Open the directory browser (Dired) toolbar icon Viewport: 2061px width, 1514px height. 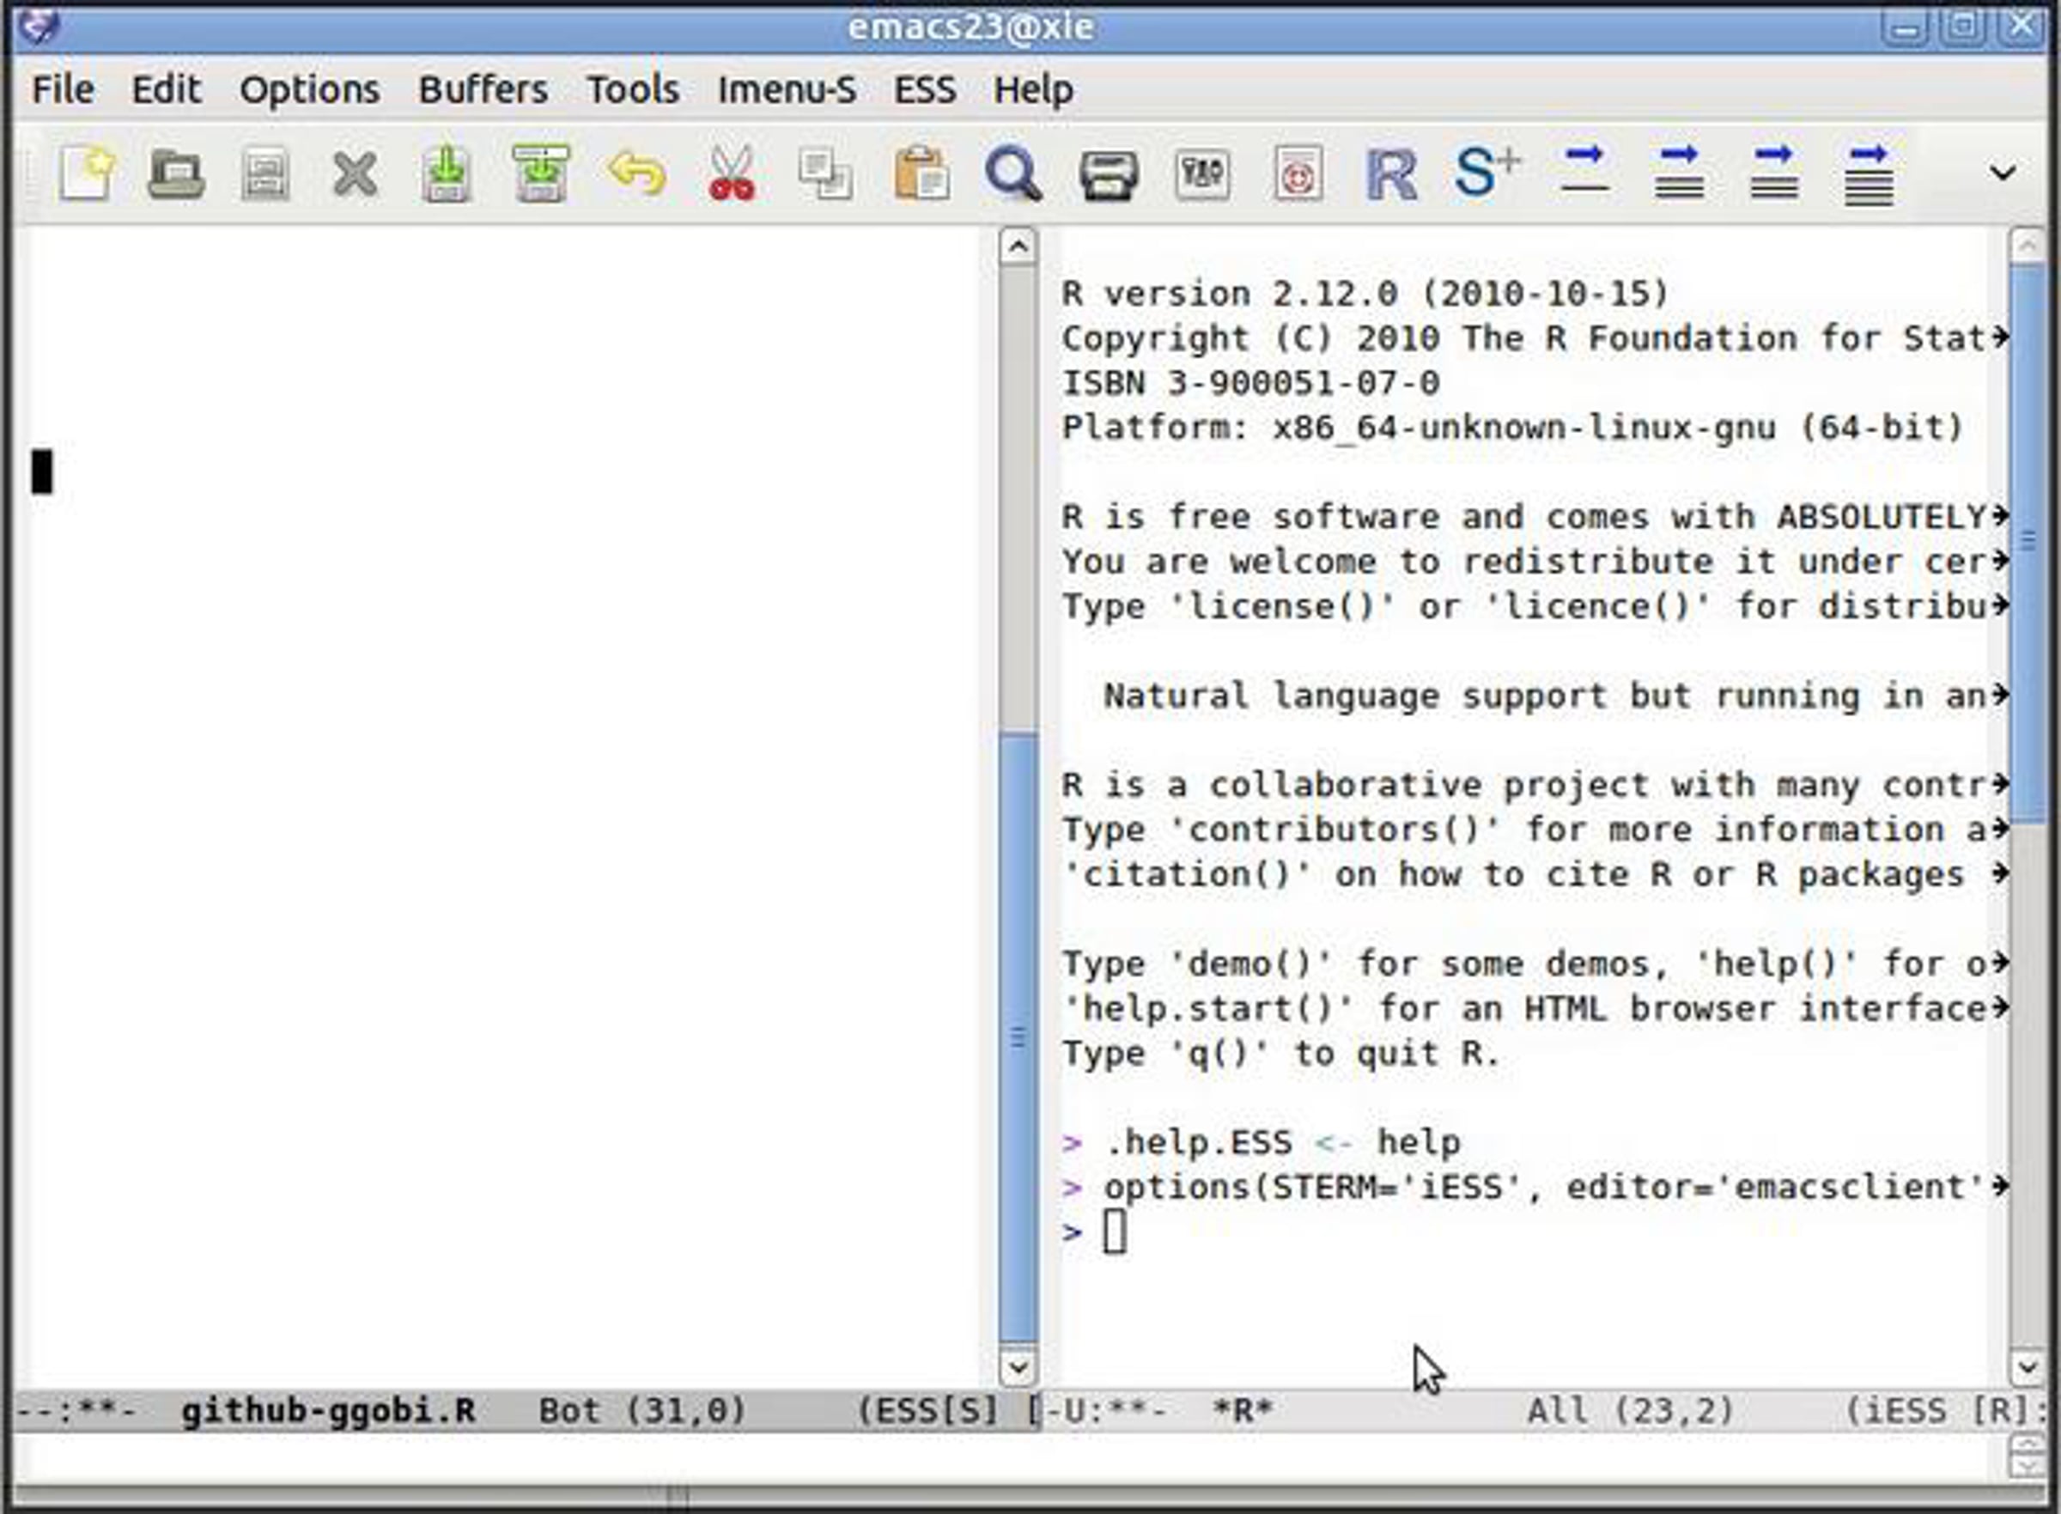point(265,173)
